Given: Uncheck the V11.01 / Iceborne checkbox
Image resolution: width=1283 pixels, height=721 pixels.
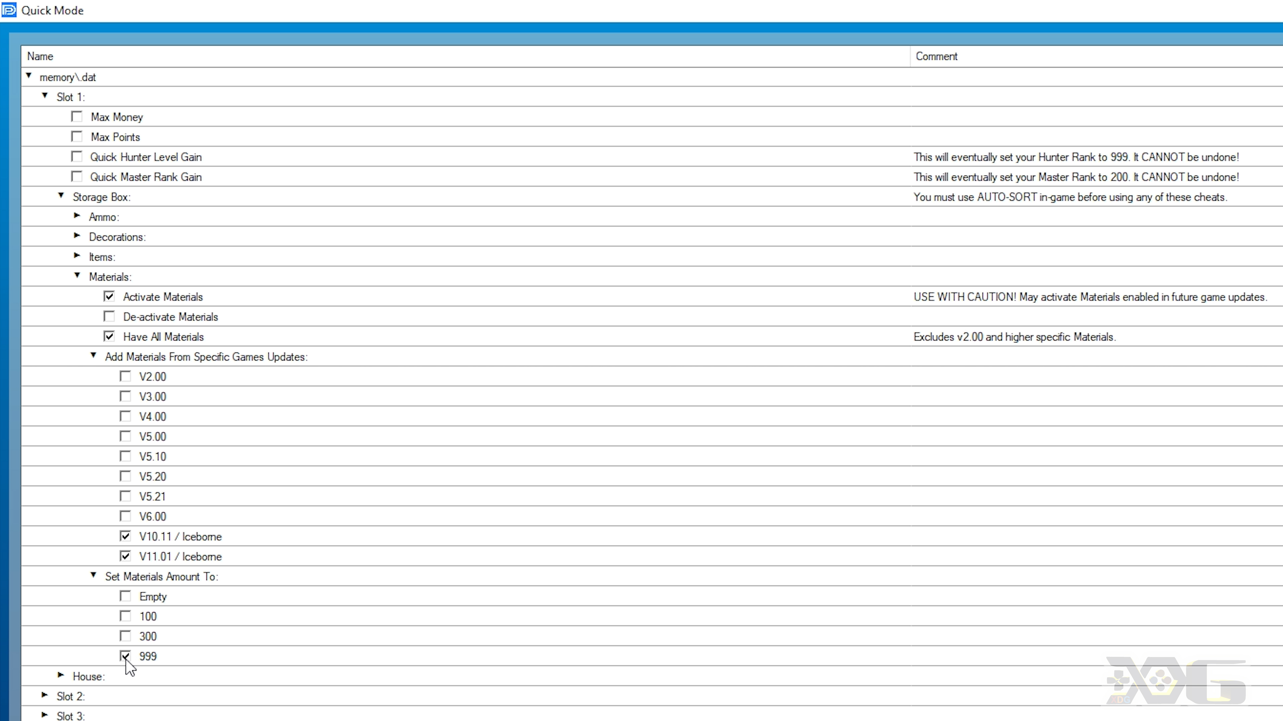Looking at the screenshot, I should [x=126, y=556].
